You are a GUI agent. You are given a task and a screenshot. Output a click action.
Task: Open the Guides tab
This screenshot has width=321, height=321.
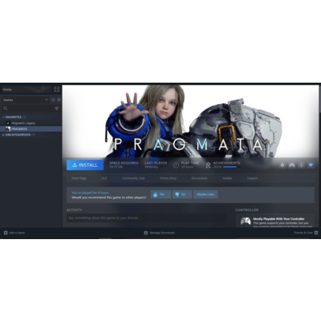coord(227,178)
